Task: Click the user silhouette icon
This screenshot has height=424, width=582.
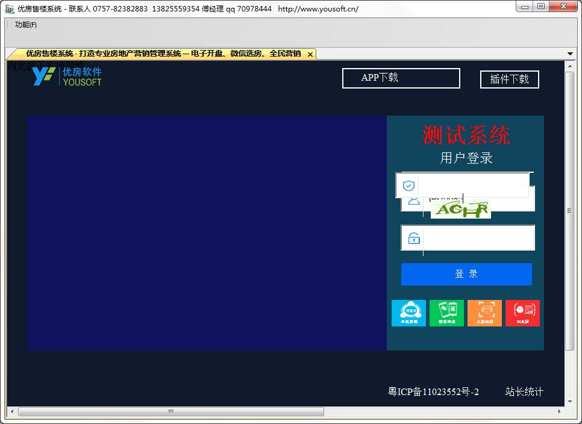Action: coord(414,201)
